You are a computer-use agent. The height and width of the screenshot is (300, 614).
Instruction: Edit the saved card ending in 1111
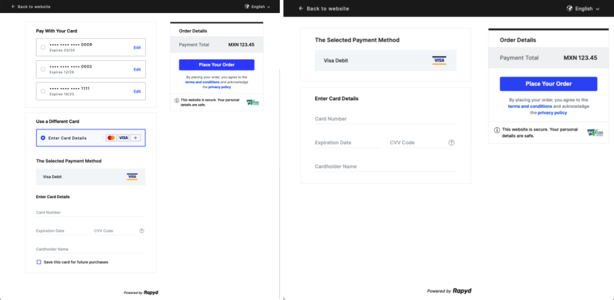click(137, 91)
